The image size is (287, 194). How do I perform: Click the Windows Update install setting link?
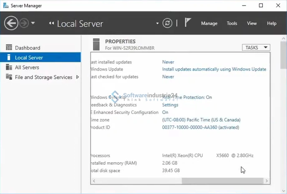pyautogui.click(x=214, y=69)
